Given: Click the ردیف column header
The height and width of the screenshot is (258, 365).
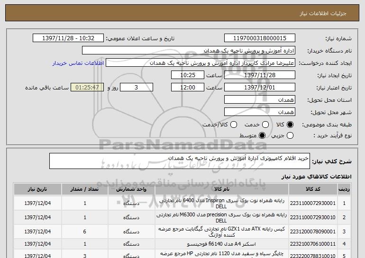Looking at the screenshot, I should coord(344,189).
